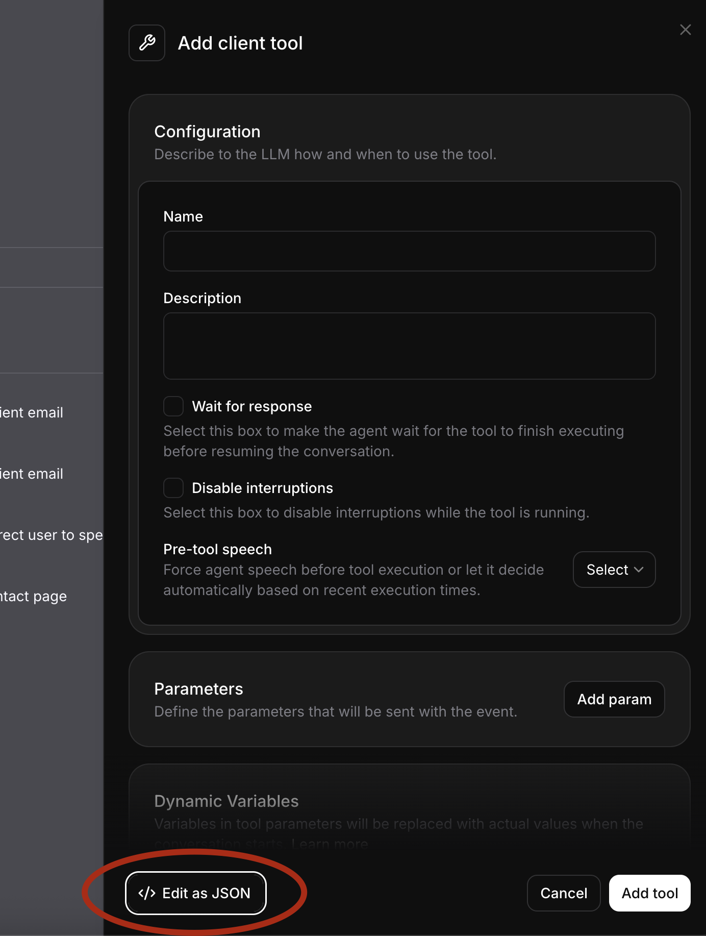706x936 pixels.
Task: Cancel adding the client tool
Action: point(563,893)
